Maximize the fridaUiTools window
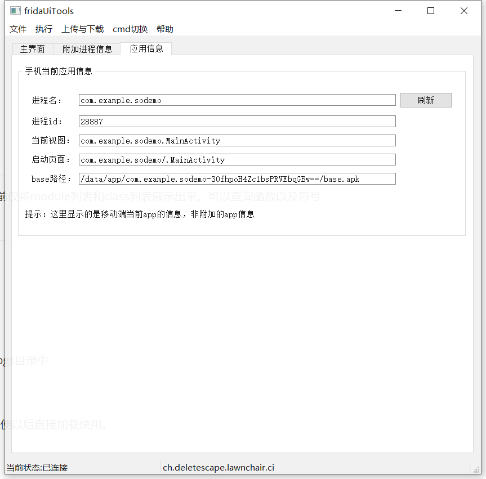 tap(430, 11)
